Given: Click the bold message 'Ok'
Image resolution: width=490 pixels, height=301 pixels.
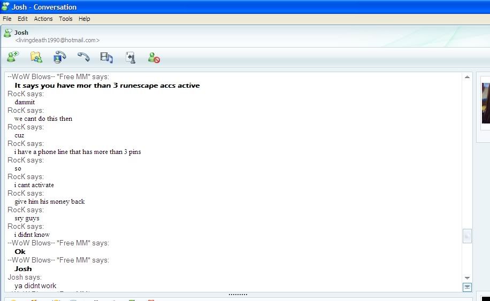Looking at the screenshot, I should 20,252.
